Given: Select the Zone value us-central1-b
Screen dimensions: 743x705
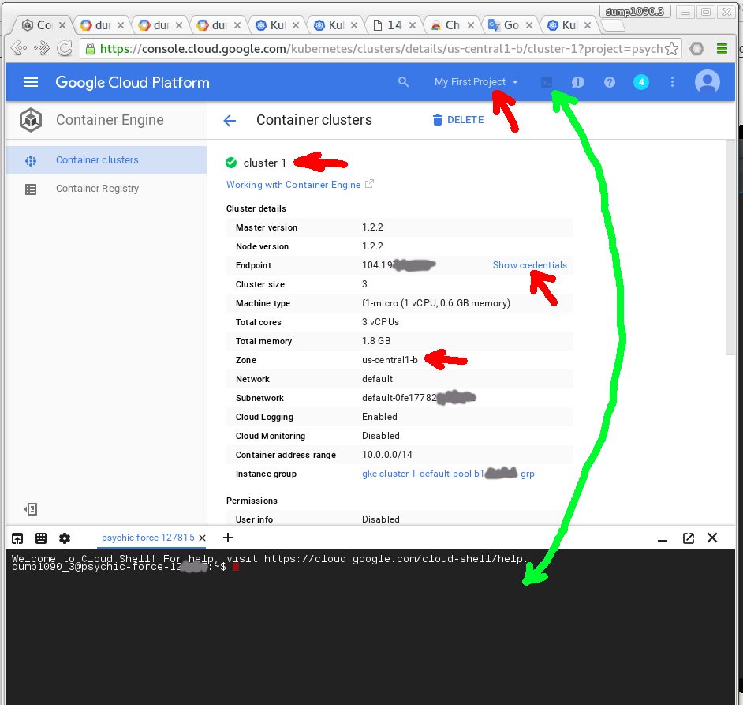Looking at the screenshot, I should [390, 360].
